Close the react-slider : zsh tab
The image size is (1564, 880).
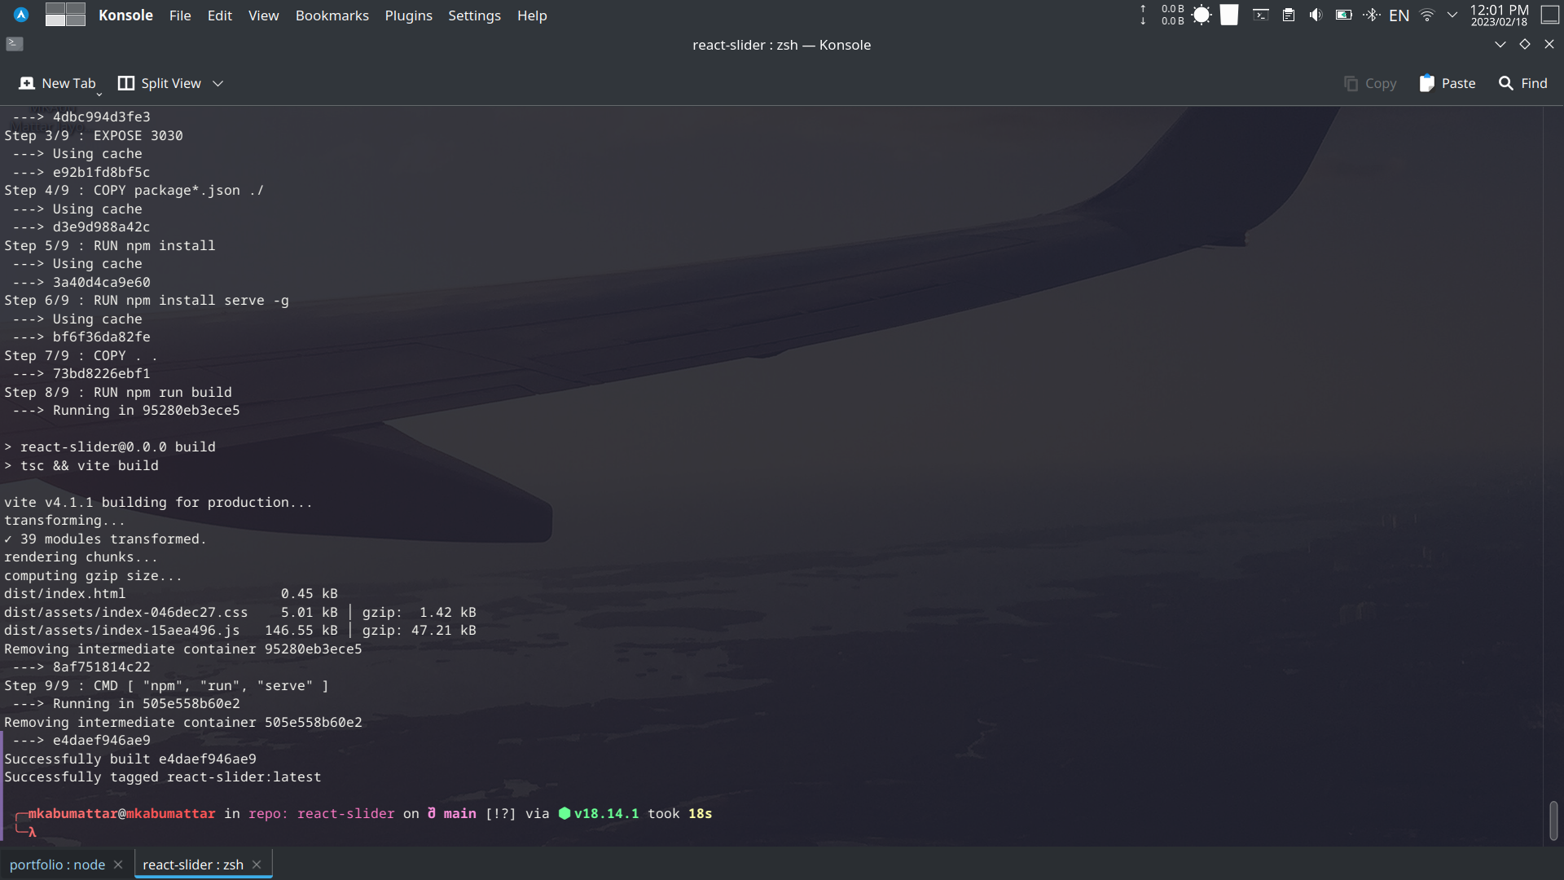coord(256,864)
